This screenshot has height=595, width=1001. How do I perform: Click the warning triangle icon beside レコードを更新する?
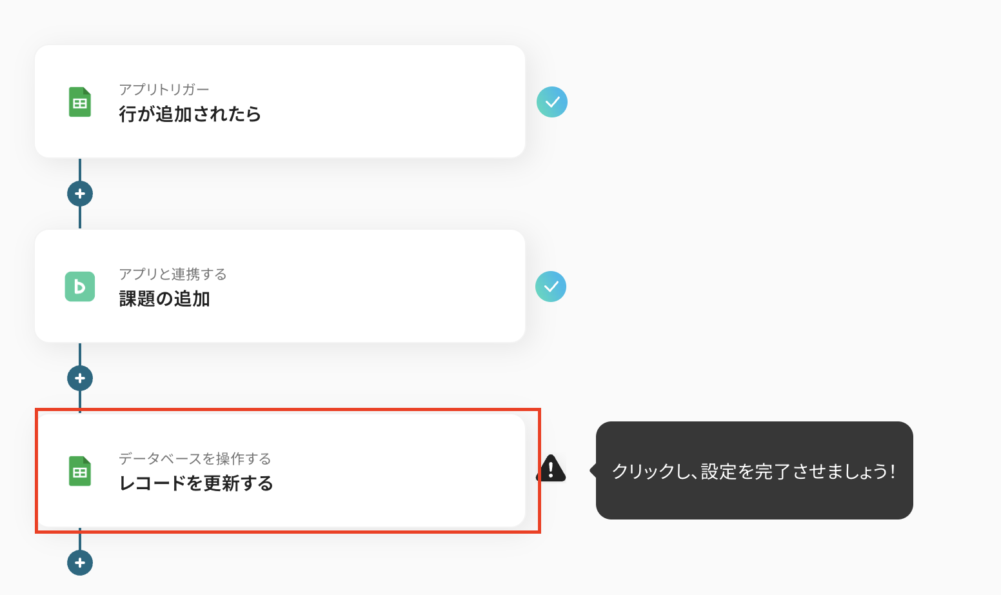[x=551, y=469]
